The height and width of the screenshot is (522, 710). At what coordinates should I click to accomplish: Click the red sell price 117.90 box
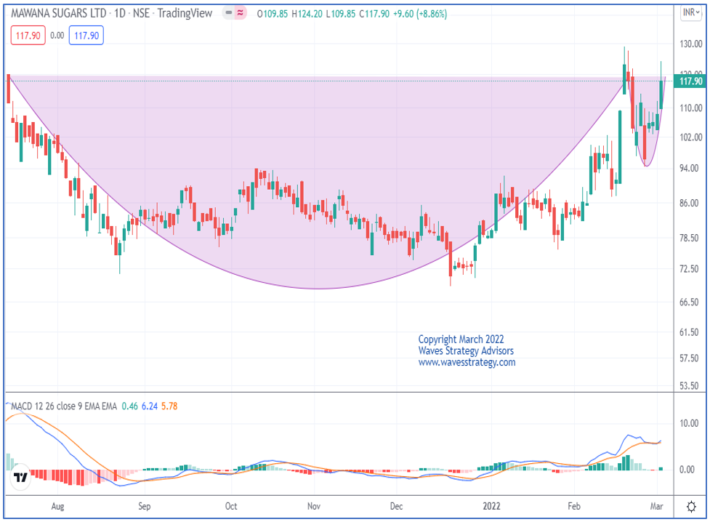(x=28, y=36)
